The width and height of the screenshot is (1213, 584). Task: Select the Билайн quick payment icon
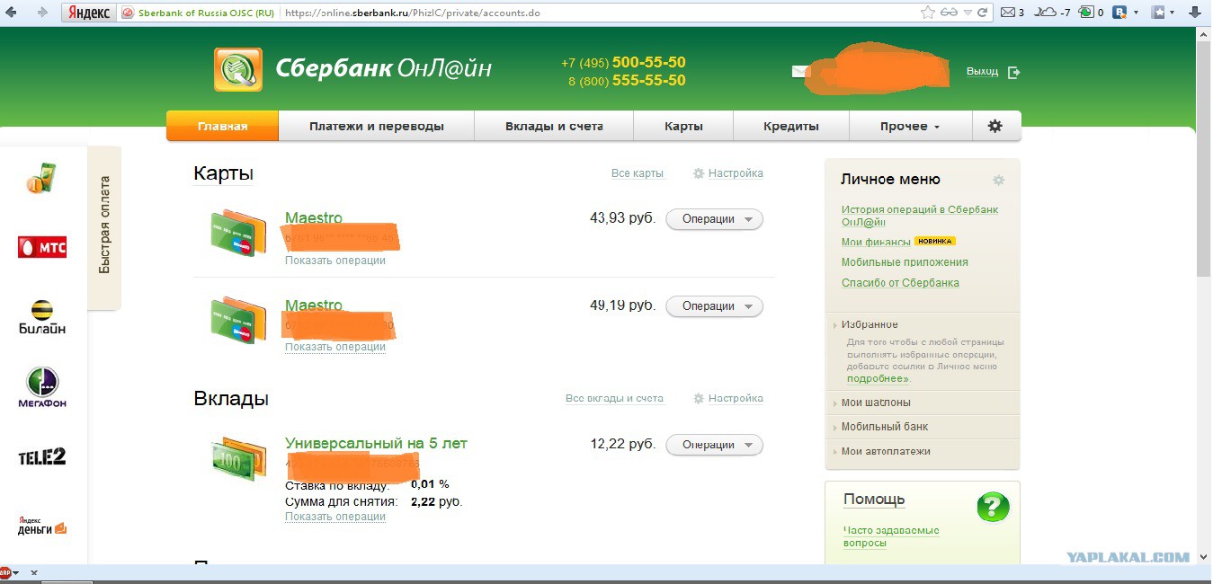[x=42, y=316]
